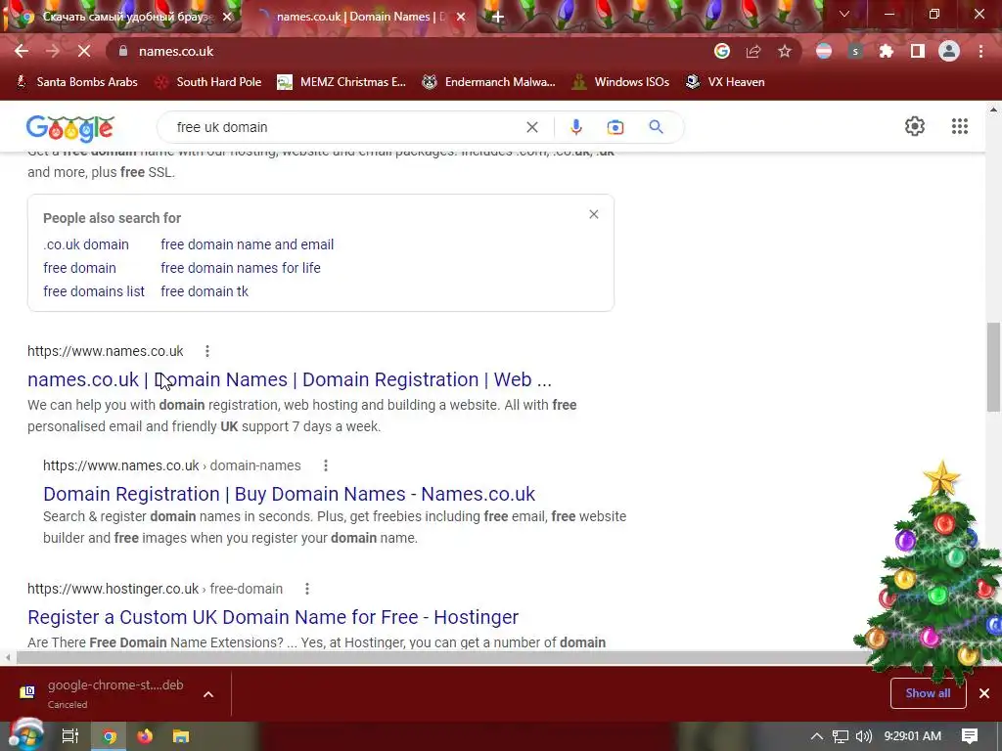
Task: Open options for domain-names sub-result
Action: (x=325, y=465)
